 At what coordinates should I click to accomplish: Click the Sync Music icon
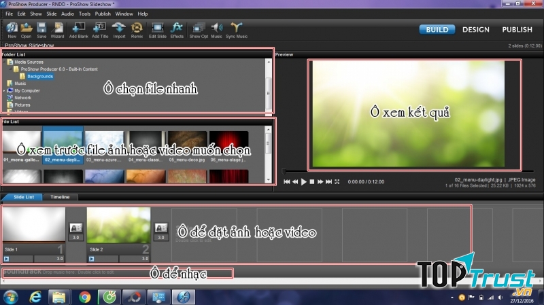(x=236, y=28)
